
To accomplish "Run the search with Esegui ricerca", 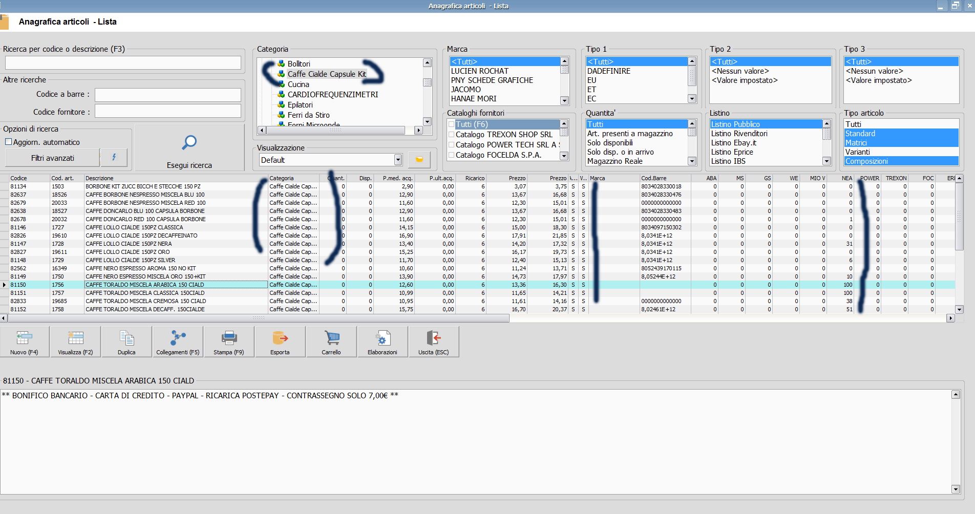I will pyautogui.click(x=189, y=148).
